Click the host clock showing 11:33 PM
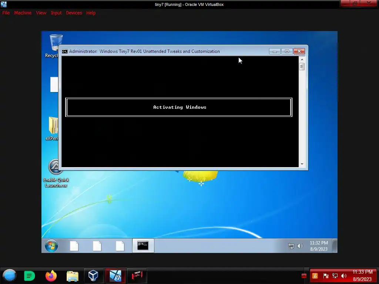Viewport: 379px width, 284px height. click(x=362, y=275)
